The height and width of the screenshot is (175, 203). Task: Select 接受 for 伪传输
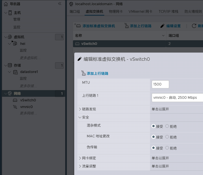[x=153, y=148]
